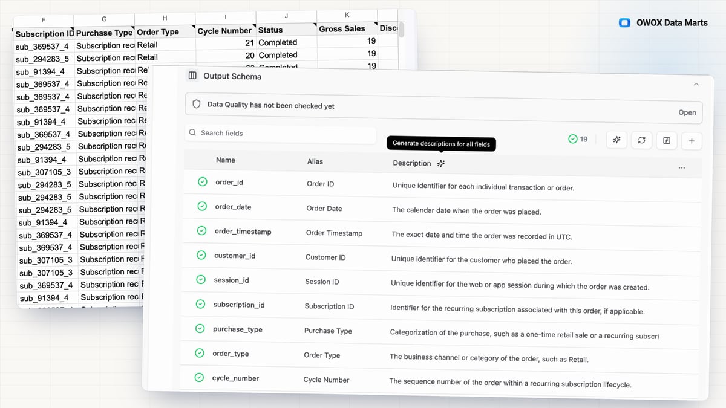Viewport: 726px width, 408px height.
Task: Click the sparkle AI button in the schema toolbar
Action: [x=616, y=140]
